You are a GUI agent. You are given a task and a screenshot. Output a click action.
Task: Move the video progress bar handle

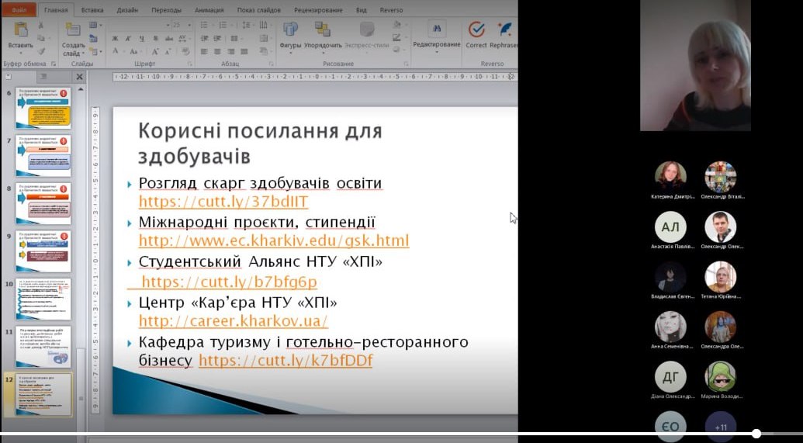756,433
